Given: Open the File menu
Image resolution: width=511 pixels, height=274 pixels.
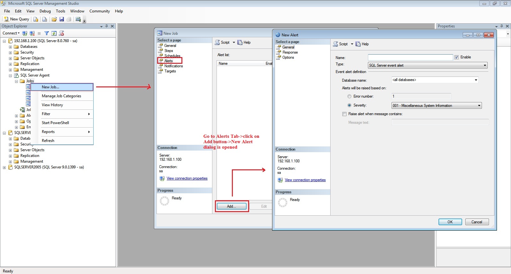Looking at the screenshot, I should 7,11.
